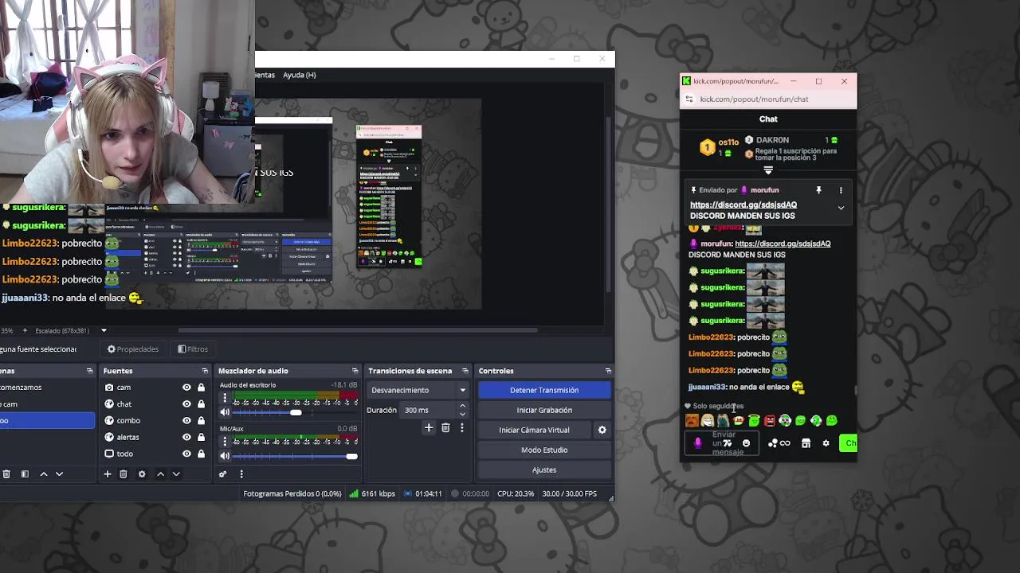Undock the Controles panel
Viewport: 1020px width, 573px height.
608,371
